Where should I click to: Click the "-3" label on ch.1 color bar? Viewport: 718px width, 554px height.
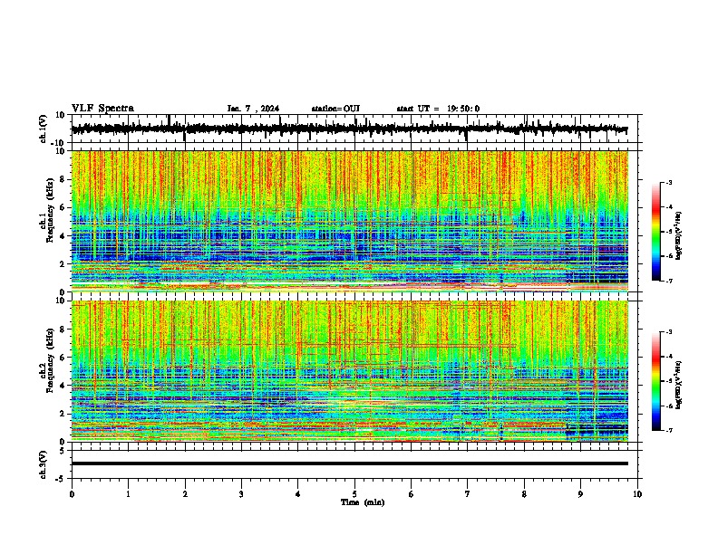(x=669, y=182)
